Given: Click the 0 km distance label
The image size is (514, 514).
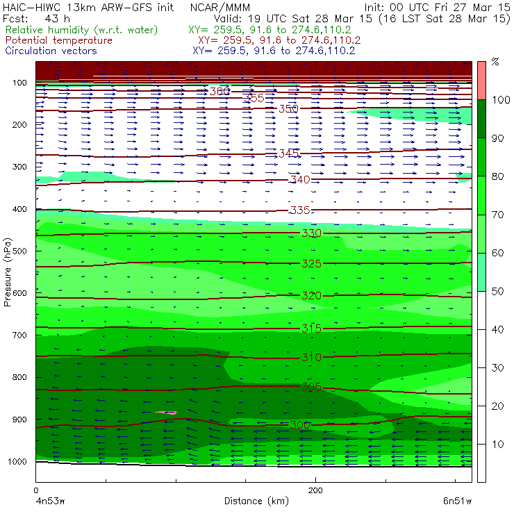Looking at the screenshot, I should pos(35,490).
